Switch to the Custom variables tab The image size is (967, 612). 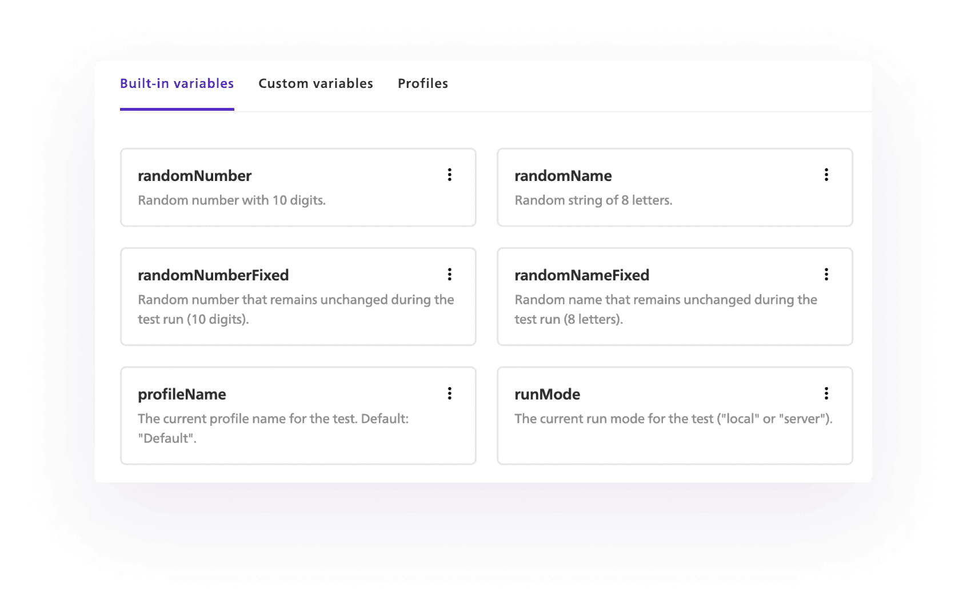315,83
